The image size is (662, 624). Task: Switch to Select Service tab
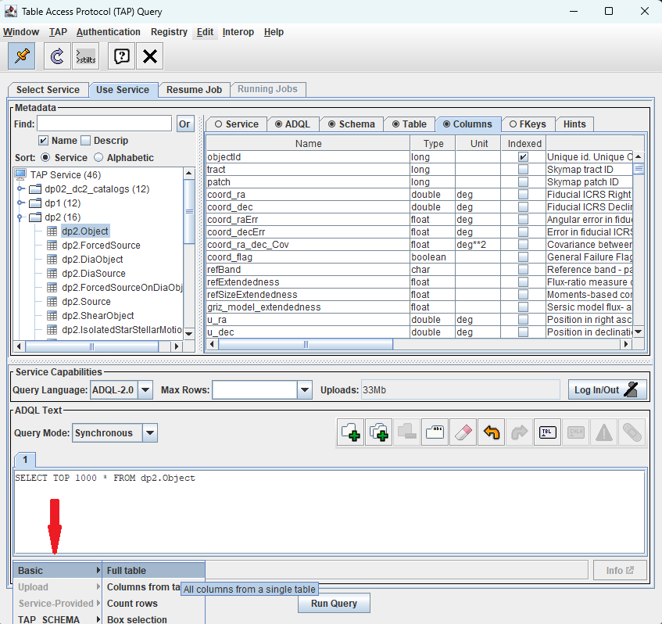[x=48, y=90]
